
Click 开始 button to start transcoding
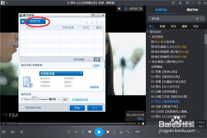click(x=77, y=108)
